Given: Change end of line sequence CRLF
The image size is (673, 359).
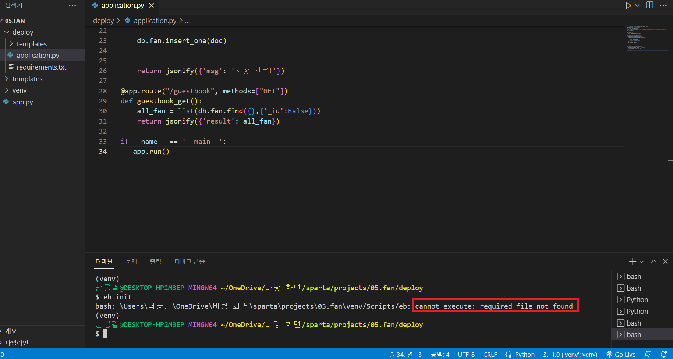Looking at the screenshot, I should coord(490,354).
